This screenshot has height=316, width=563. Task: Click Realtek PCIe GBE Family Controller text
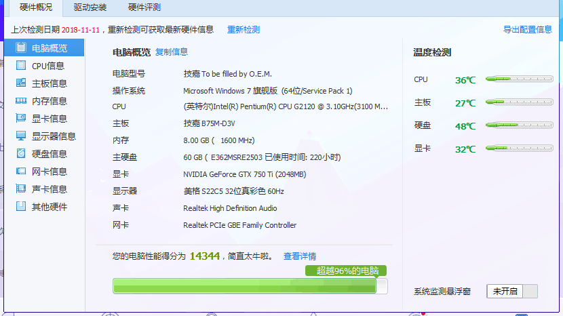pyautogui.click(x=240, y=225)
